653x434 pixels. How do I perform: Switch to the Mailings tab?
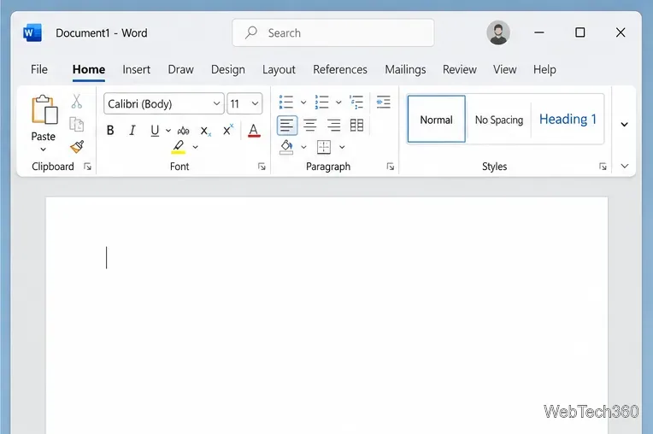(405, 69)
